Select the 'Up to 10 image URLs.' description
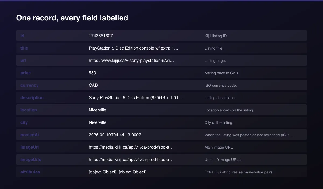 tap(223, 160)
